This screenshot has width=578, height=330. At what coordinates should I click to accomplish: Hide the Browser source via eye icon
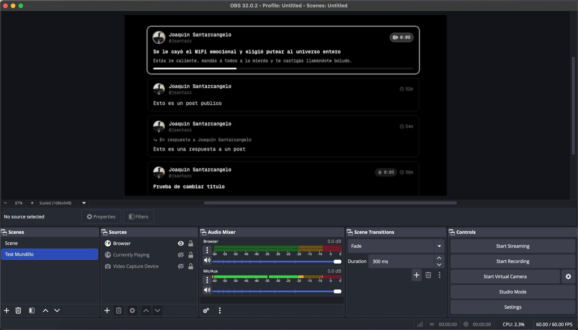(x=181, y=243)
